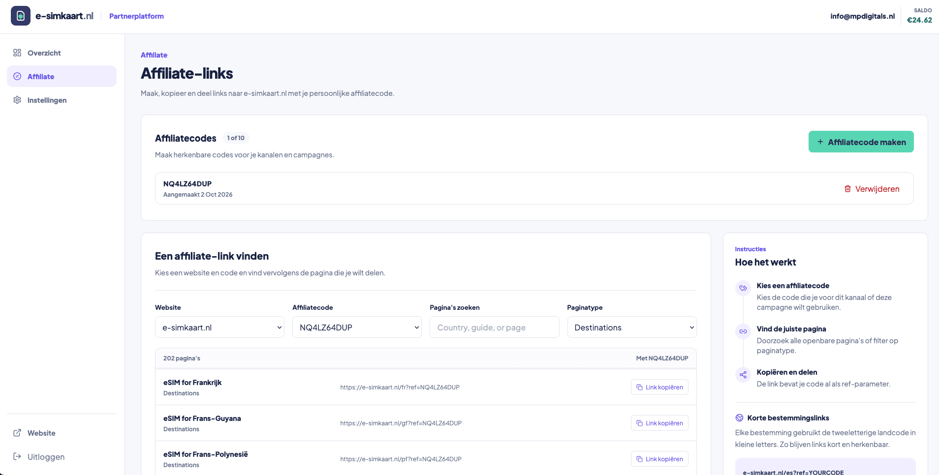
Task: Click the e-simkaart.nl logo icon
Action: pyautogui.click(x=21, y=16)
